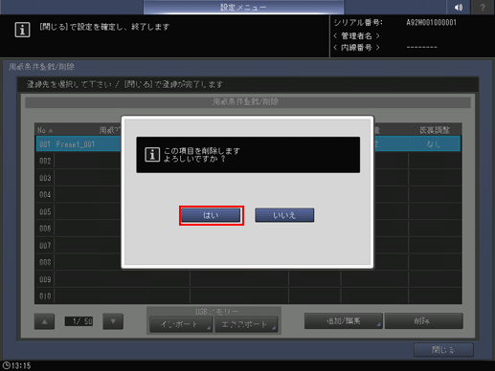Screen dimensions: 495x371
Task: Open help with the question mark icon
Action: [x=483, y=7]
